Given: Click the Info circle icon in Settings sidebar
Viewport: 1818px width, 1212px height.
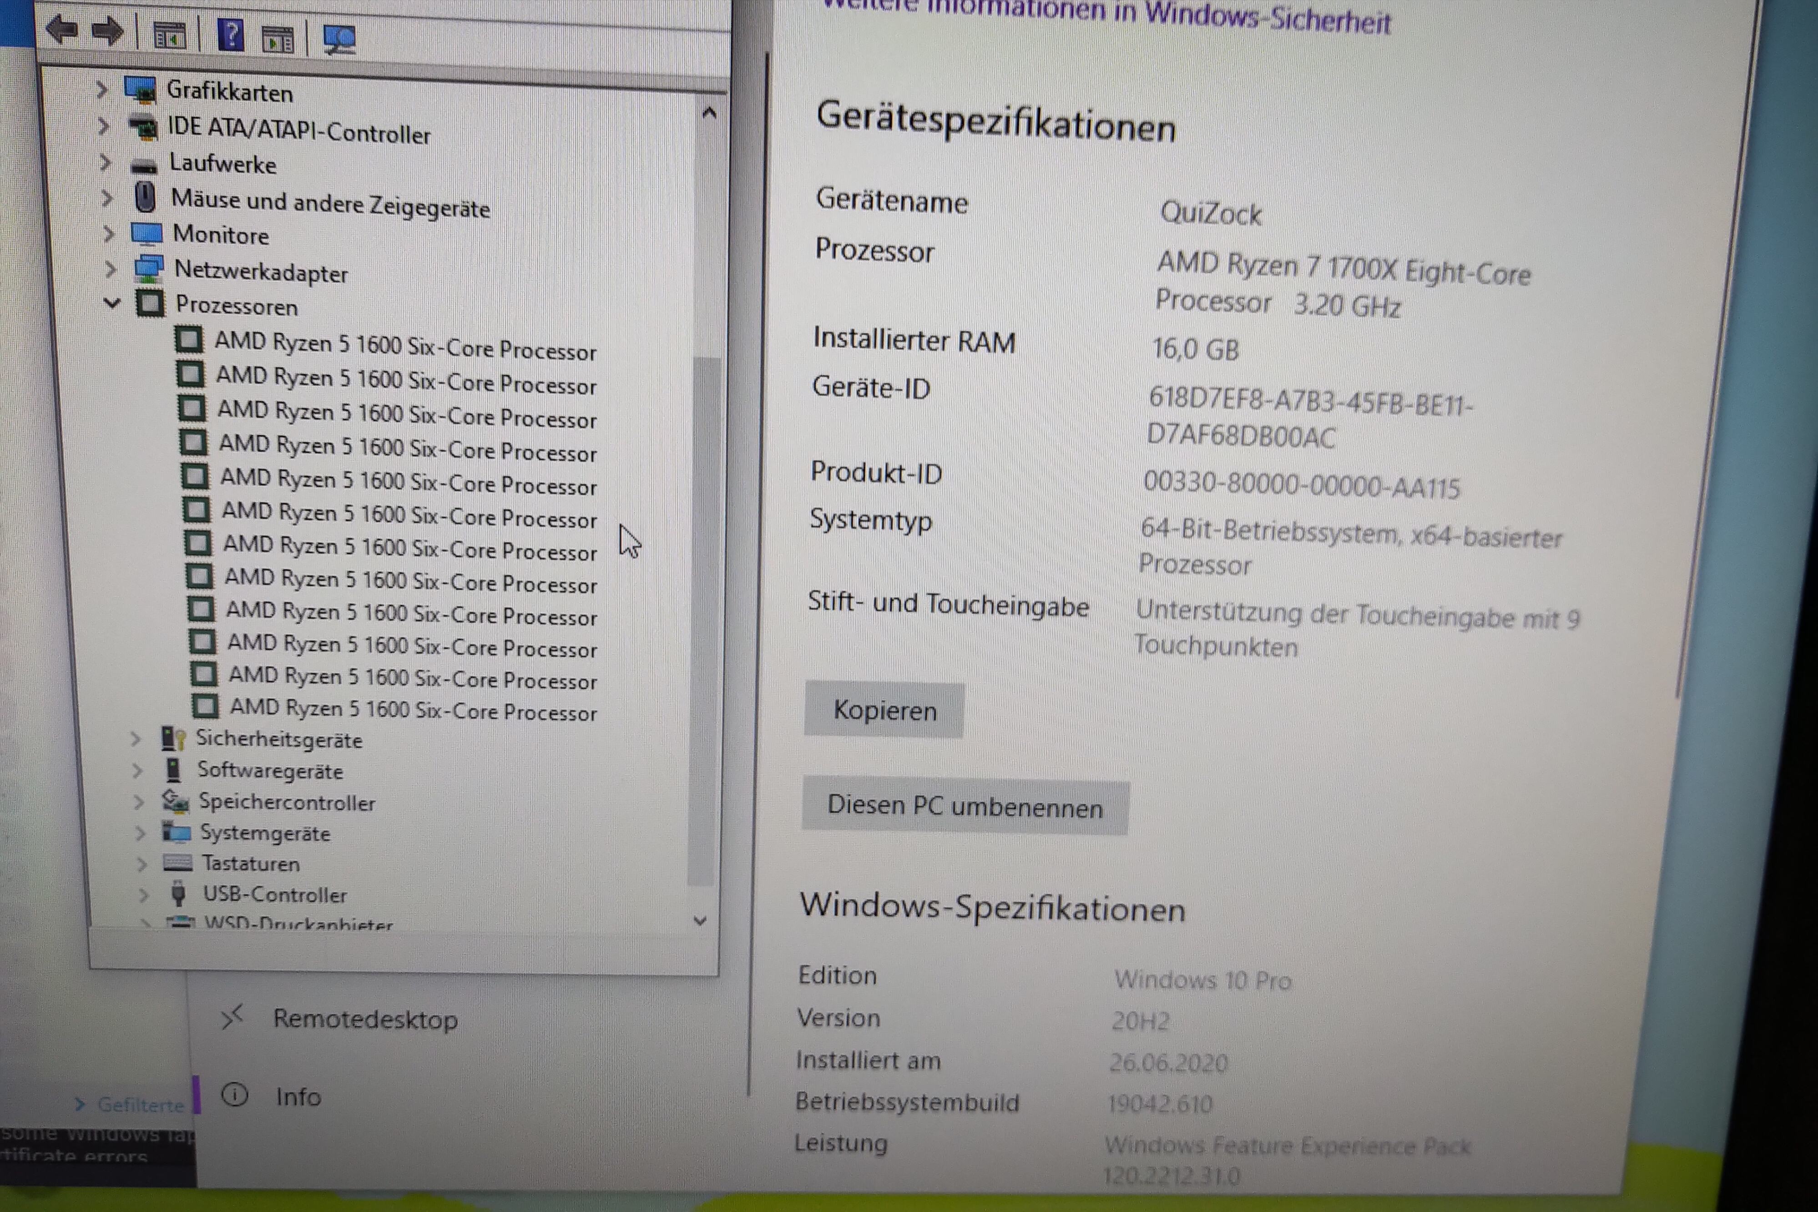Looking at the screenshot, I should pyautogui.click(x=234, y=1095).
